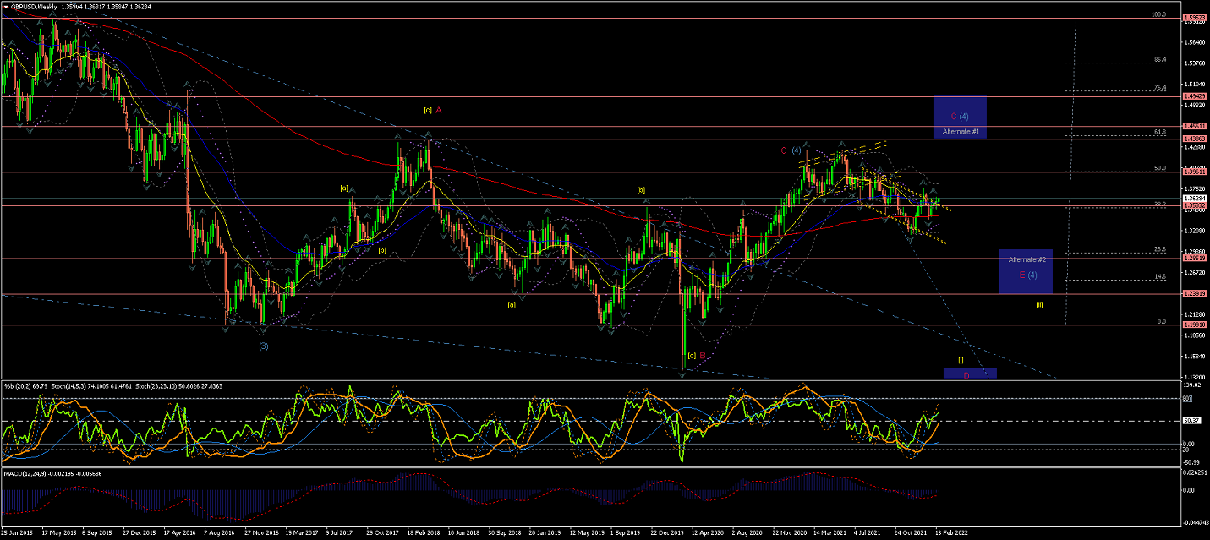Screen dimensions: 1210x540
Task: Click the 1.19910 price level label
Action: pyautogui.click(x=1196, y=325)
